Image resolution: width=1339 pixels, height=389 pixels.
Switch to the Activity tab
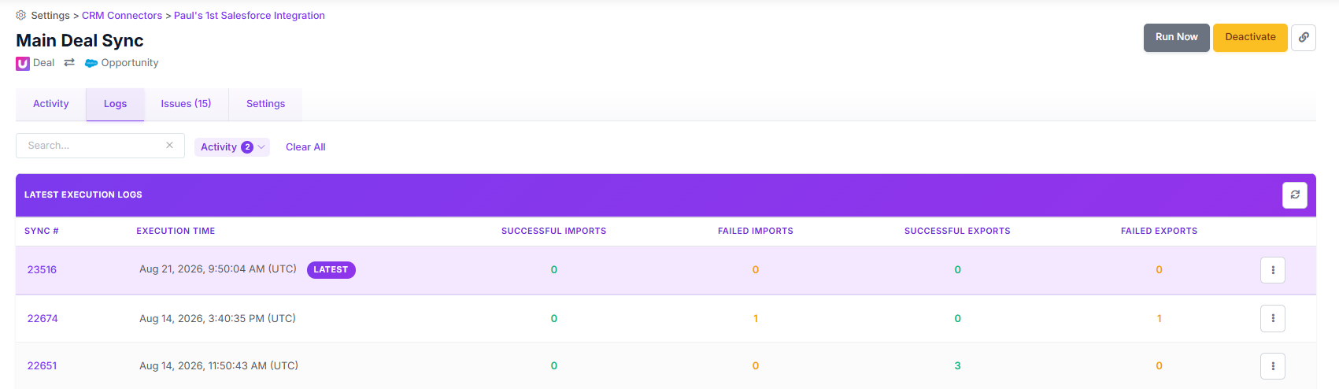click(x=51, y=104)
